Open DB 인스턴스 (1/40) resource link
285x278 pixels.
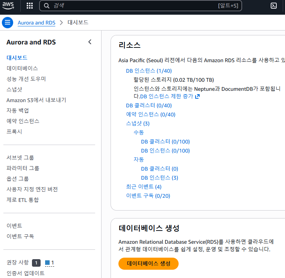149,71
